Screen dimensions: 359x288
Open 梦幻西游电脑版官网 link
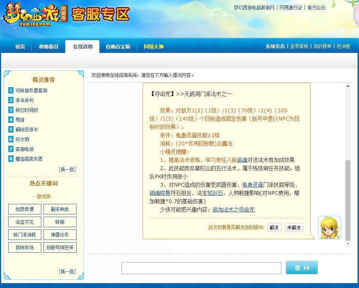click(254, 8)
